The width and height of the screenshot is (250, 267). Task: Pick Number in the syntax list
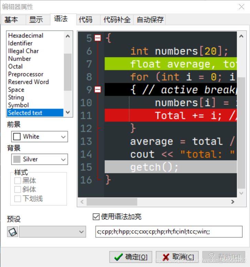(x=35, y=58)
